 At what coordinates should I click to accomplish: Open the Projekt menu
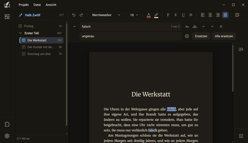24,5
